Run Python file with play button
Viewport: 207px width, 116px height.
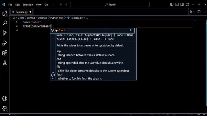pyautogui.click(x=191, y=12)
